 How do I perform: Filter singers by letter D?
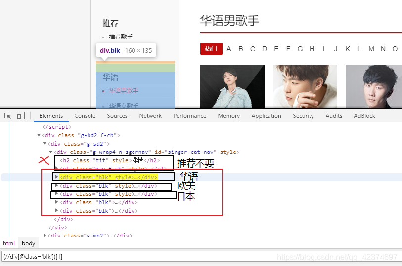point(265,49)
